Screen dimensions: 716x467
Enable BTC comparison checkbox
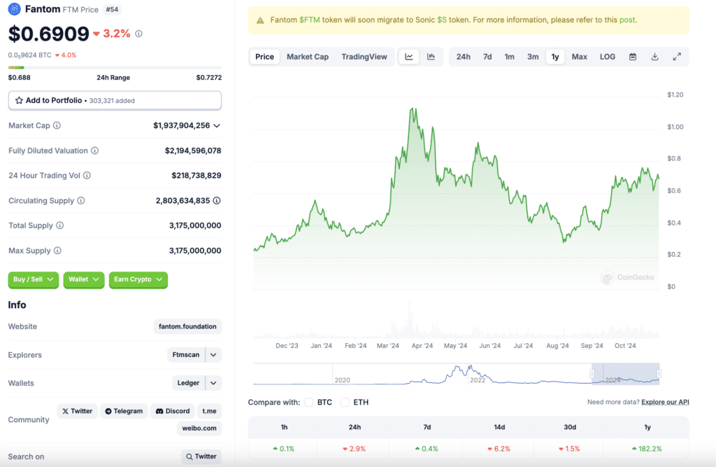point(309,402)
